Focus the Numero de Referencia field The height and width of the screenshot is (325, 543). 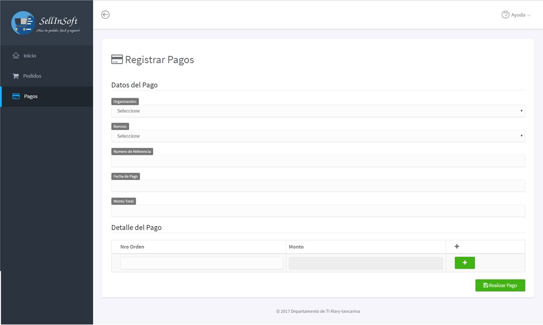[318, 161]
